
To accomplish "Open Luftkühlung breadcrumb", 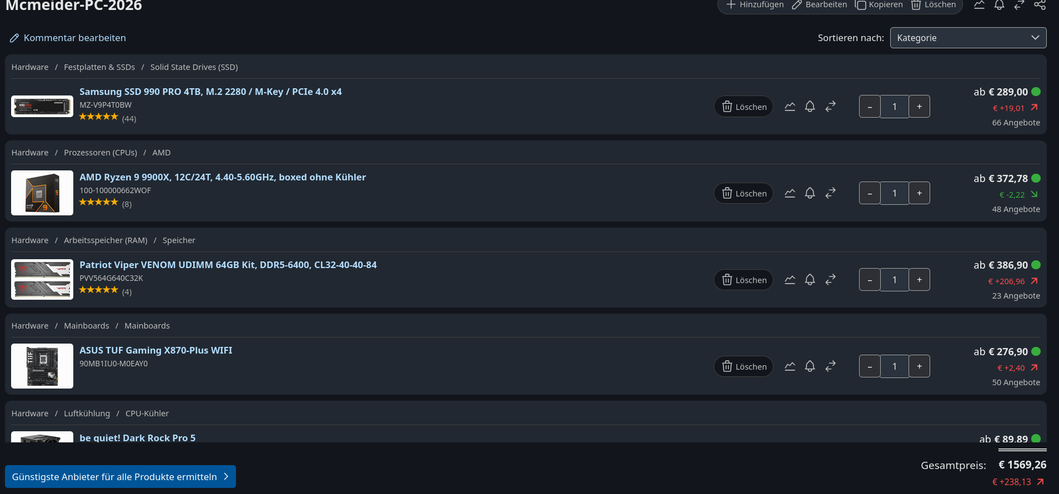I will [87, 414].
